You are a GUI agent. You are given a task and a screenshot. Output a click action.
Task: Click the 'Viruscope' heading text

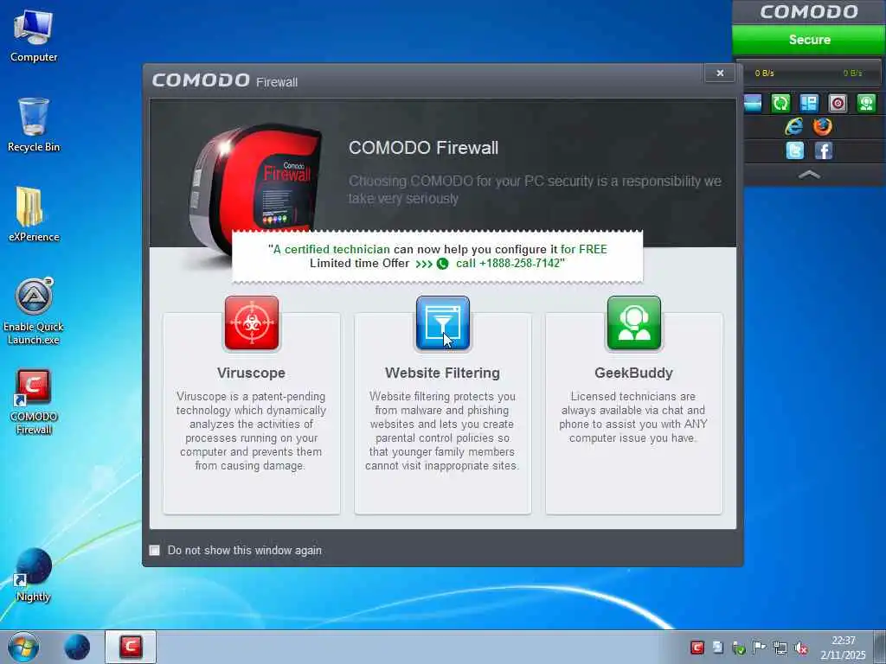coord(251,373)
